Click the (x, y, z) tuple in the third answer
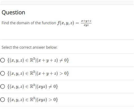 (x=17, y=87)
